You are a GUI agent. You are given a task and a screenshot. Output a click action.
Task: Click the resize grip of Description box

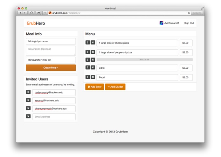[x=75, y=55]
